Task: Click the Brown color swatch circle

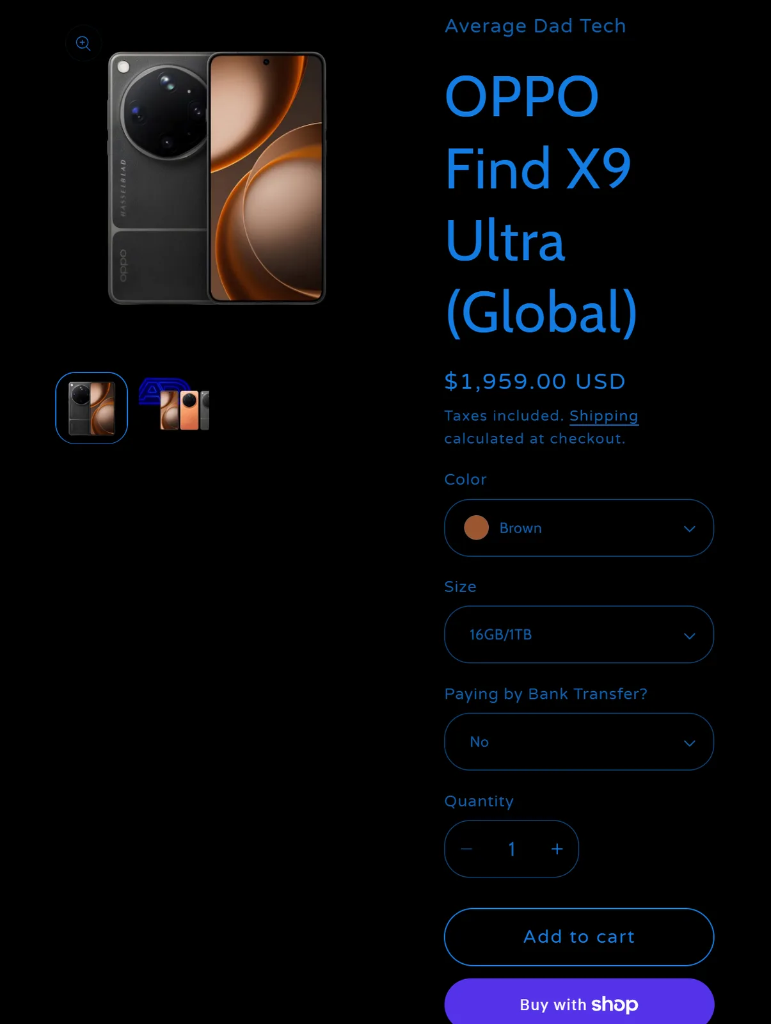Action: point(476,528)
